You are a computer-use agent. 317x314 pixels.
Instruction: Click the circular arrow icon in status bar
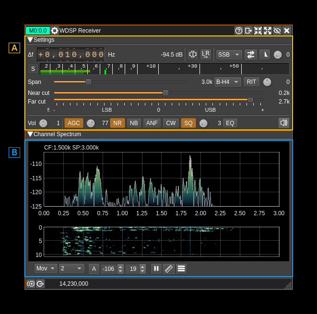click(40, 284)
